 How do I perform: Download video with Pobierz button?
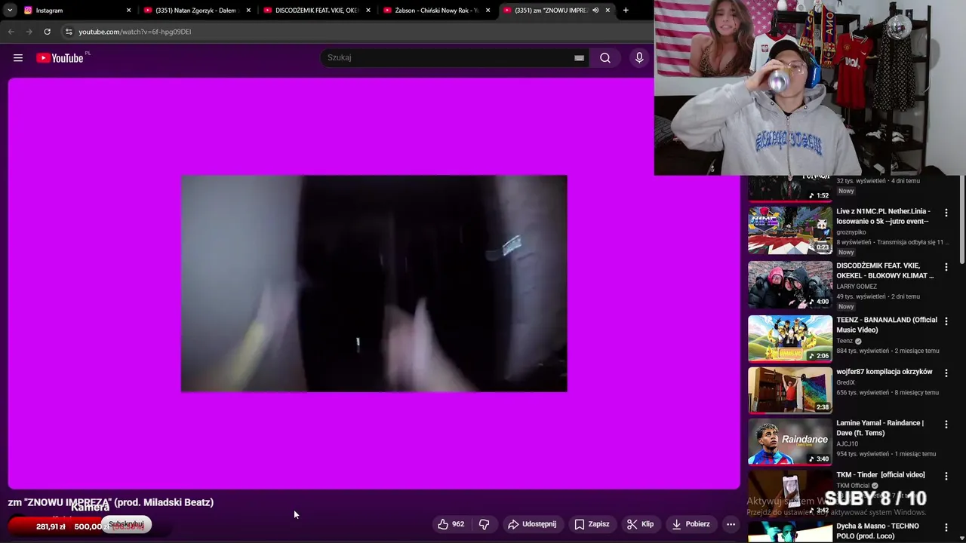click(x=691, y=524)
